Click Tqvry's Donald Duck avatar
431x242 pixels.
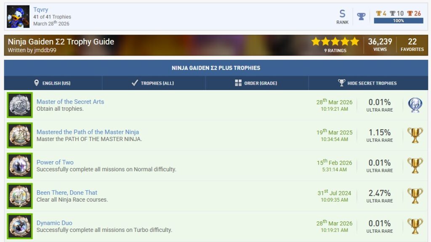tap(18, 17)
